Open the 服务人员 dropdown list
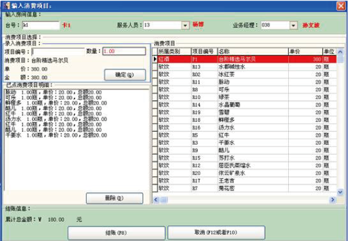The height and width of the screenshot is (241, 348). tap(185, 25)
